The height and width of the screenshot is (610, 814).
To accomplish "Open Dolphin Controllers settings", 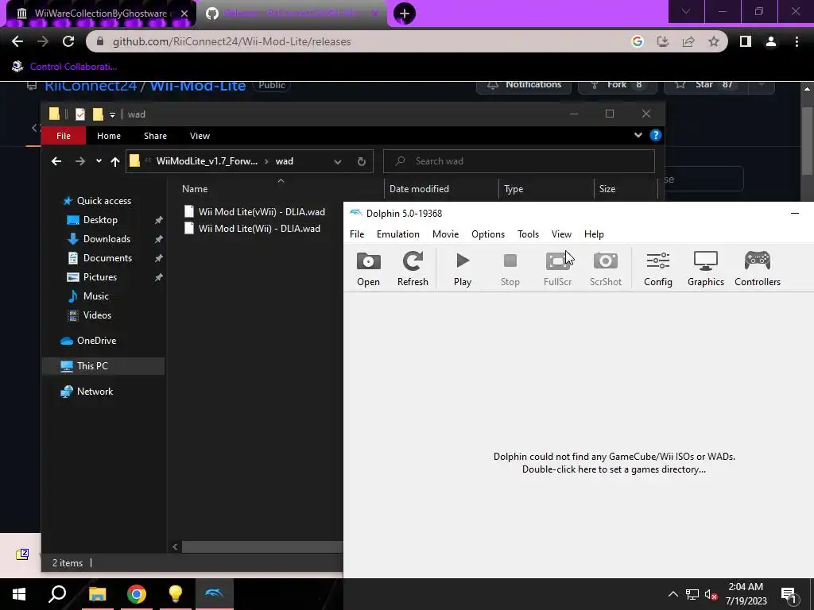I will [x=758, y=268].
